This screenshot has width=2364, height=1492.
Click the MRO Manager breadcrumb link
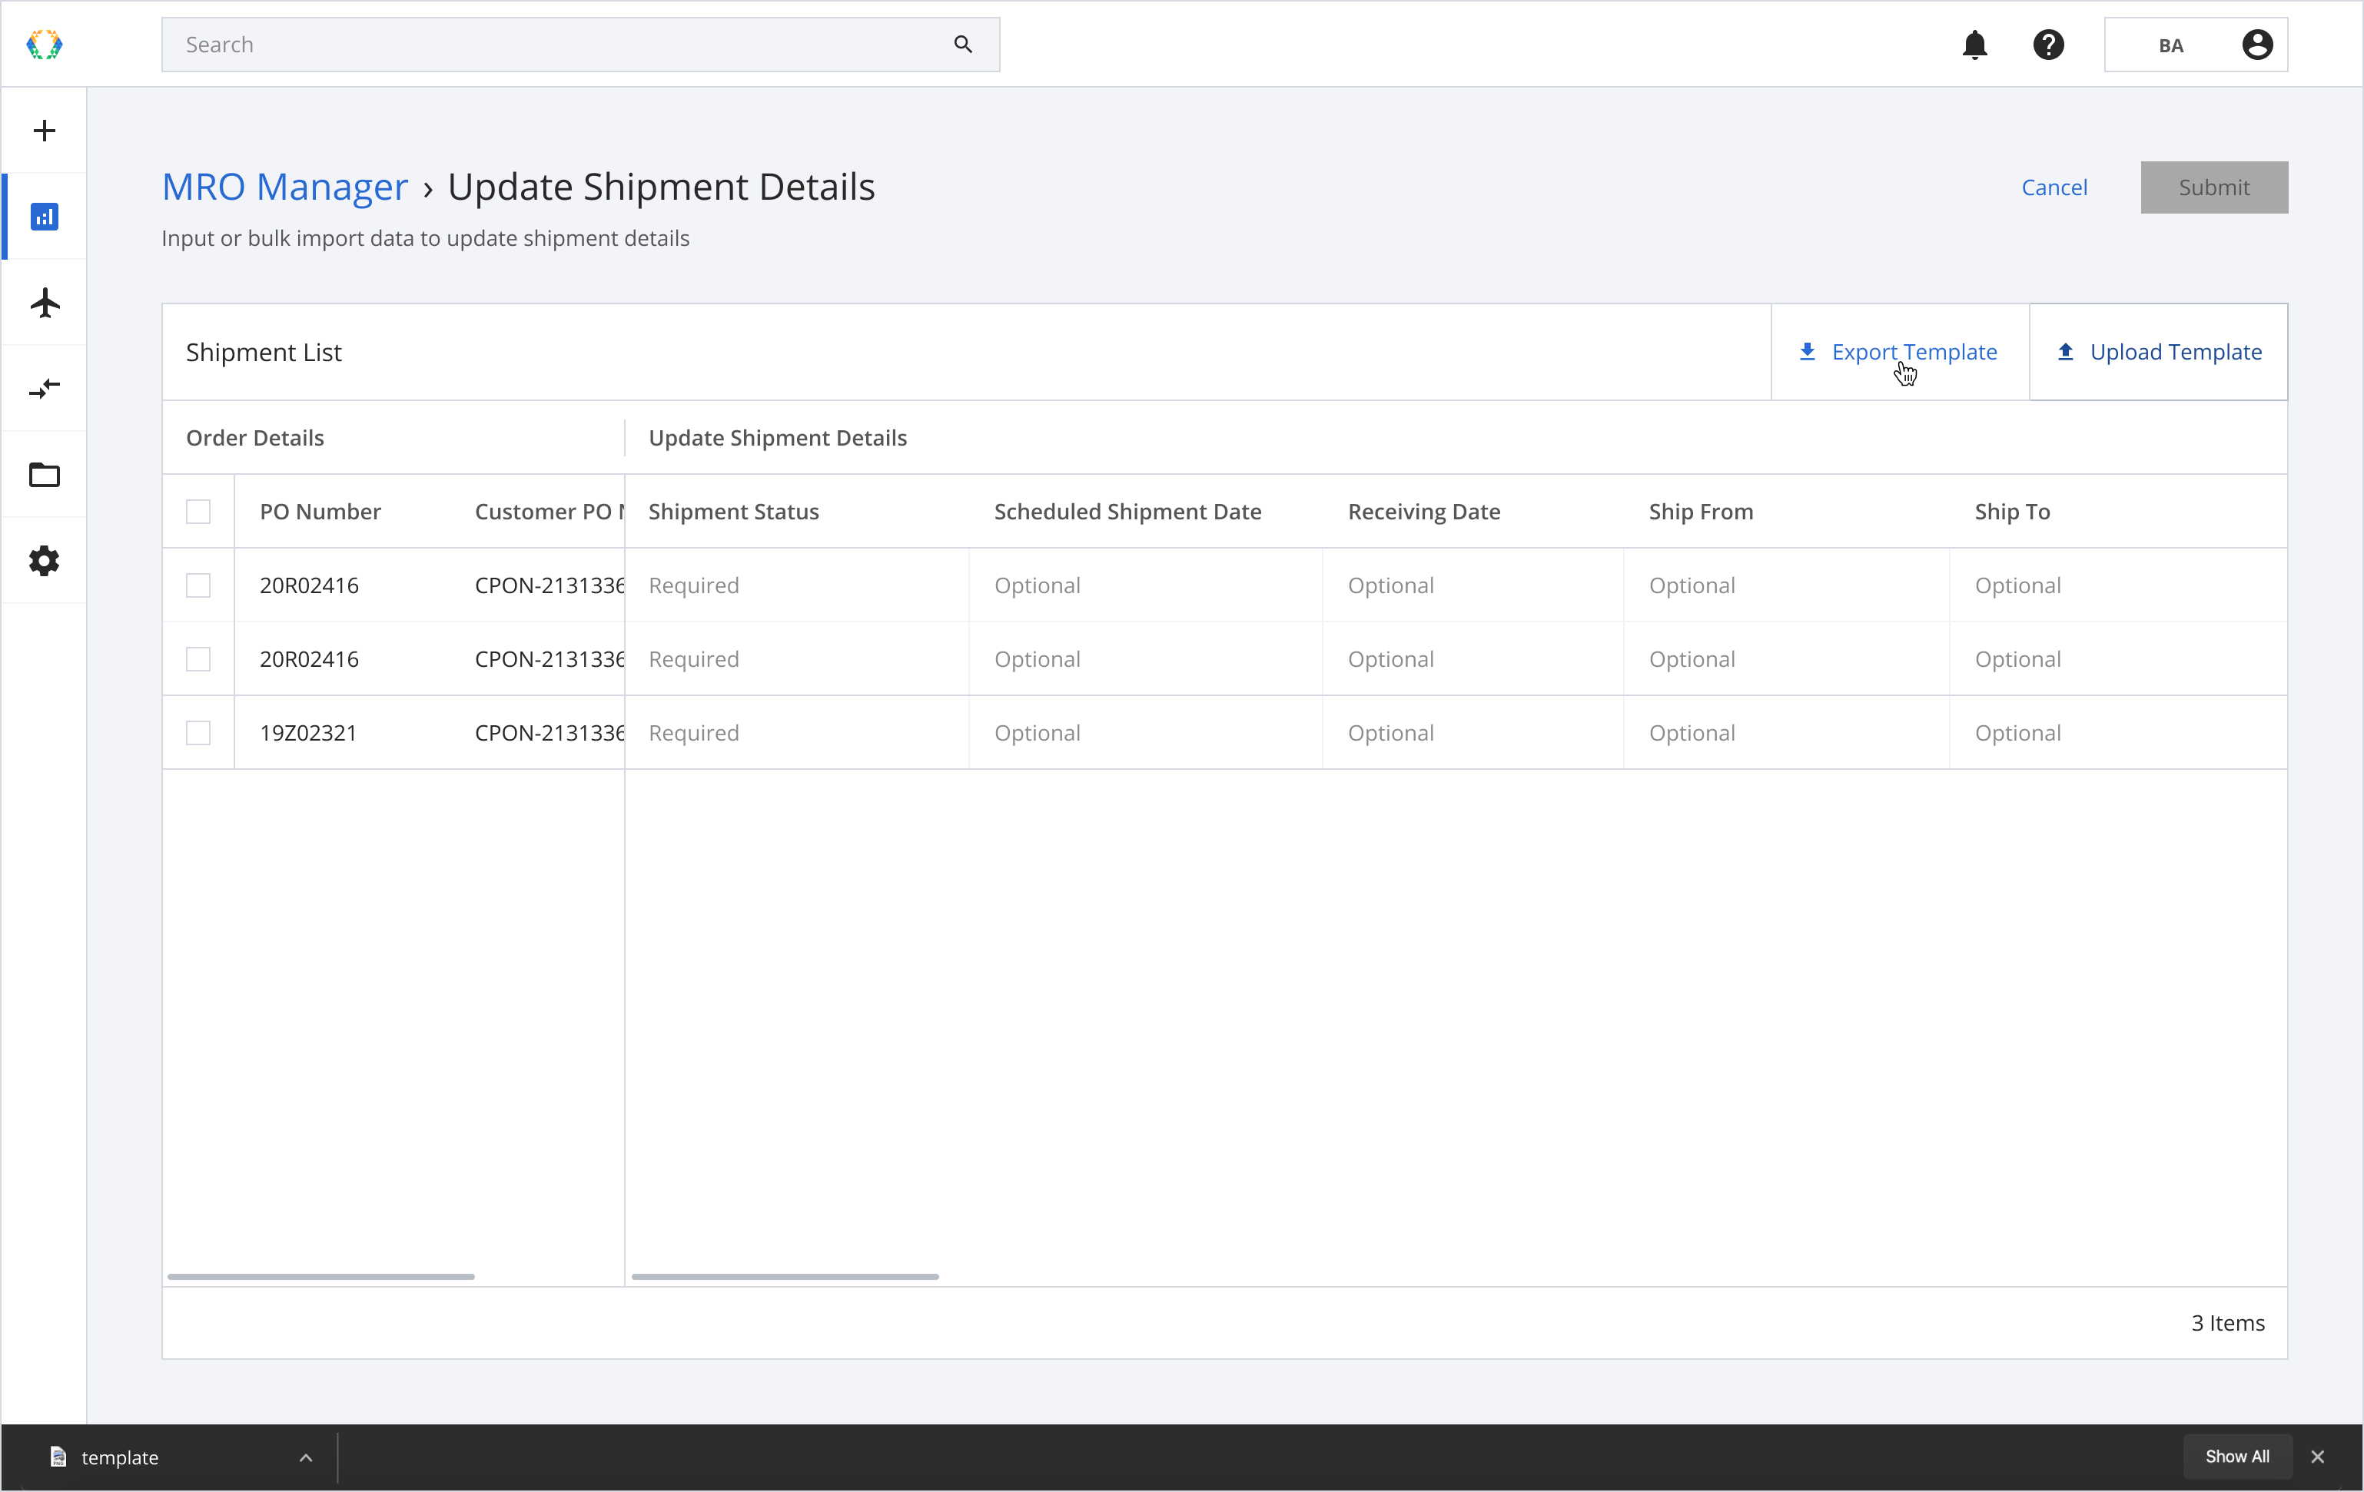coord(284,187)
